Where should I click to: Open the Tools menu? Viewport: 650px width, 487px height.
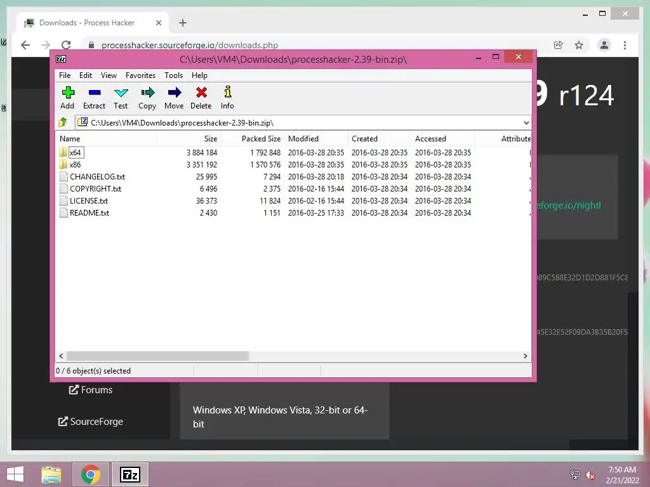point(173,75)
